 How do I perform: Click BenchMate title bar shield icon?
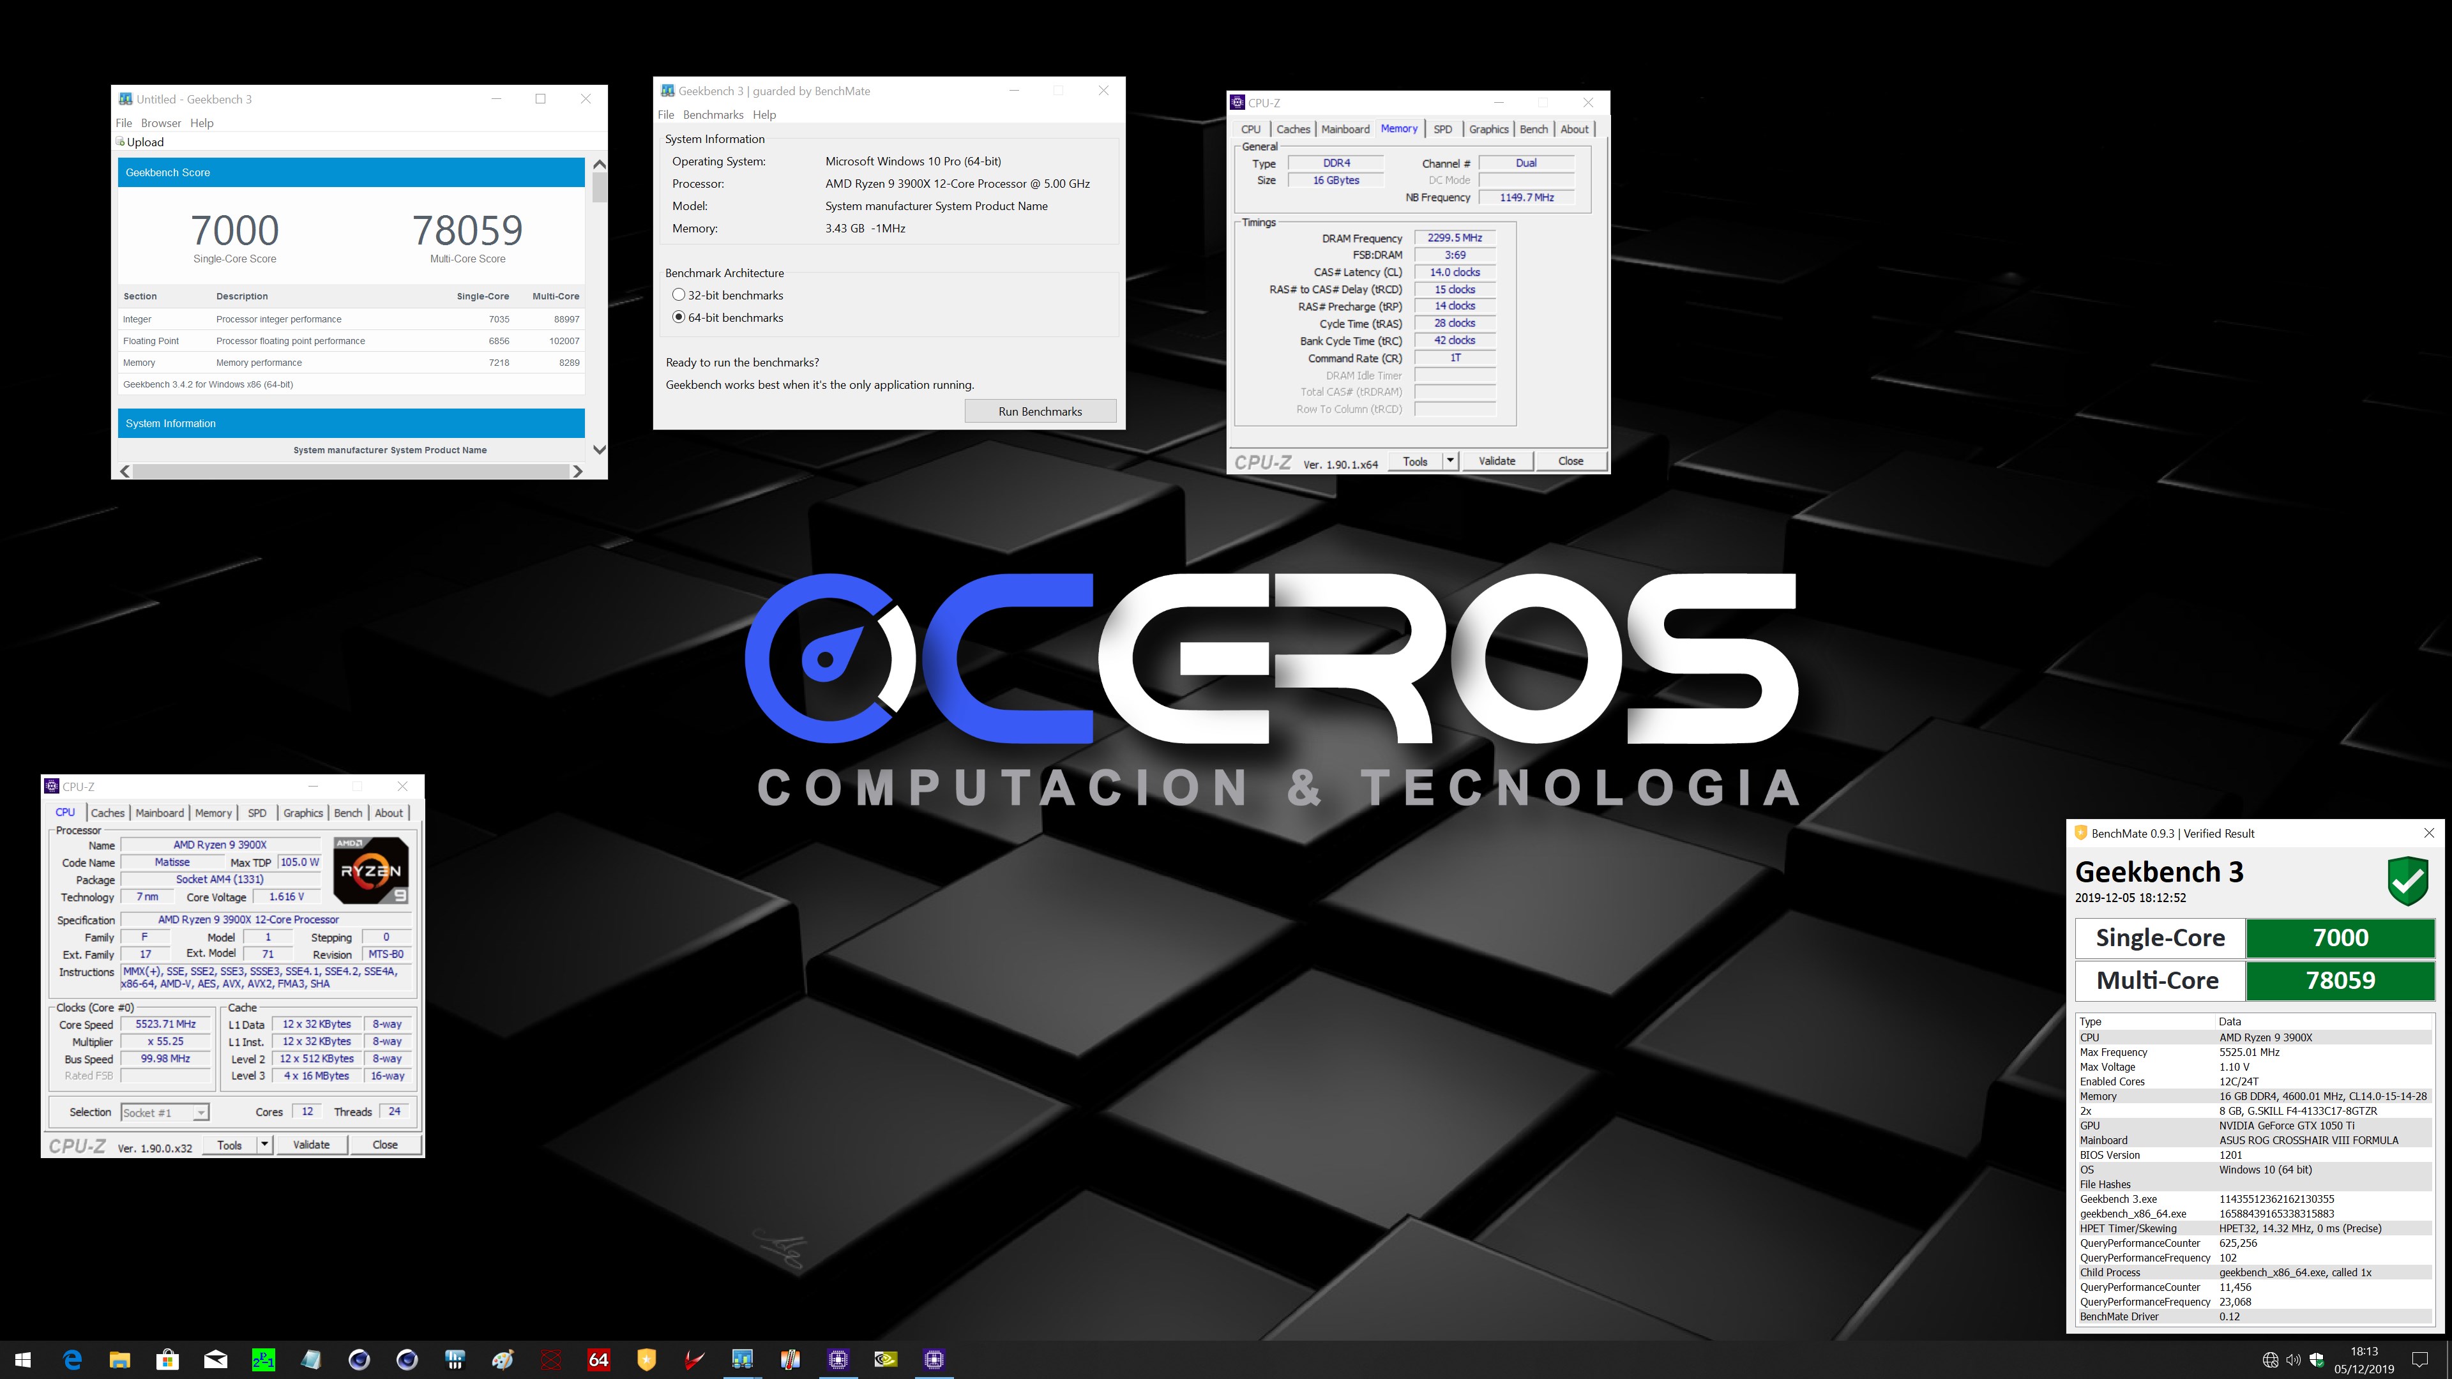pos(2081,833)
